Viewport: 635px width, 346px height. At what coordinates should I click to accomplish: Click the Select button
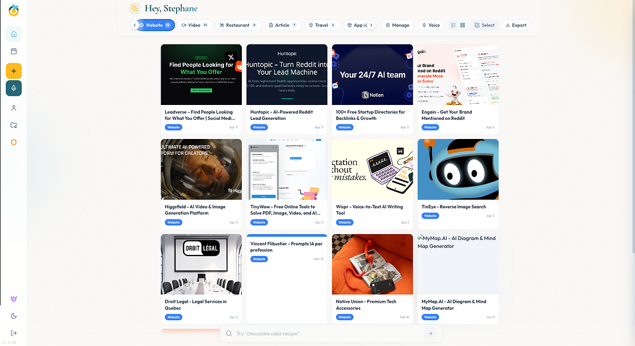[x=484, y=25]
